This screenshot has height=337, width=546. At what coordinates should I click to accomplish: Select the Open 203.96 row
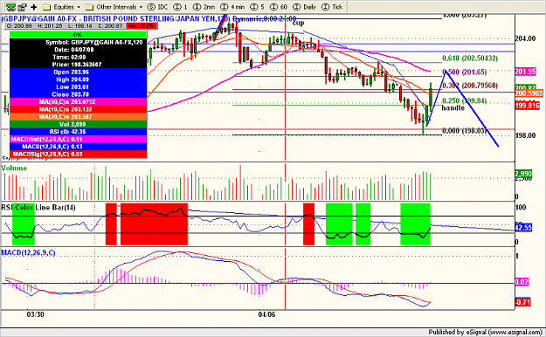click(78, 72)
